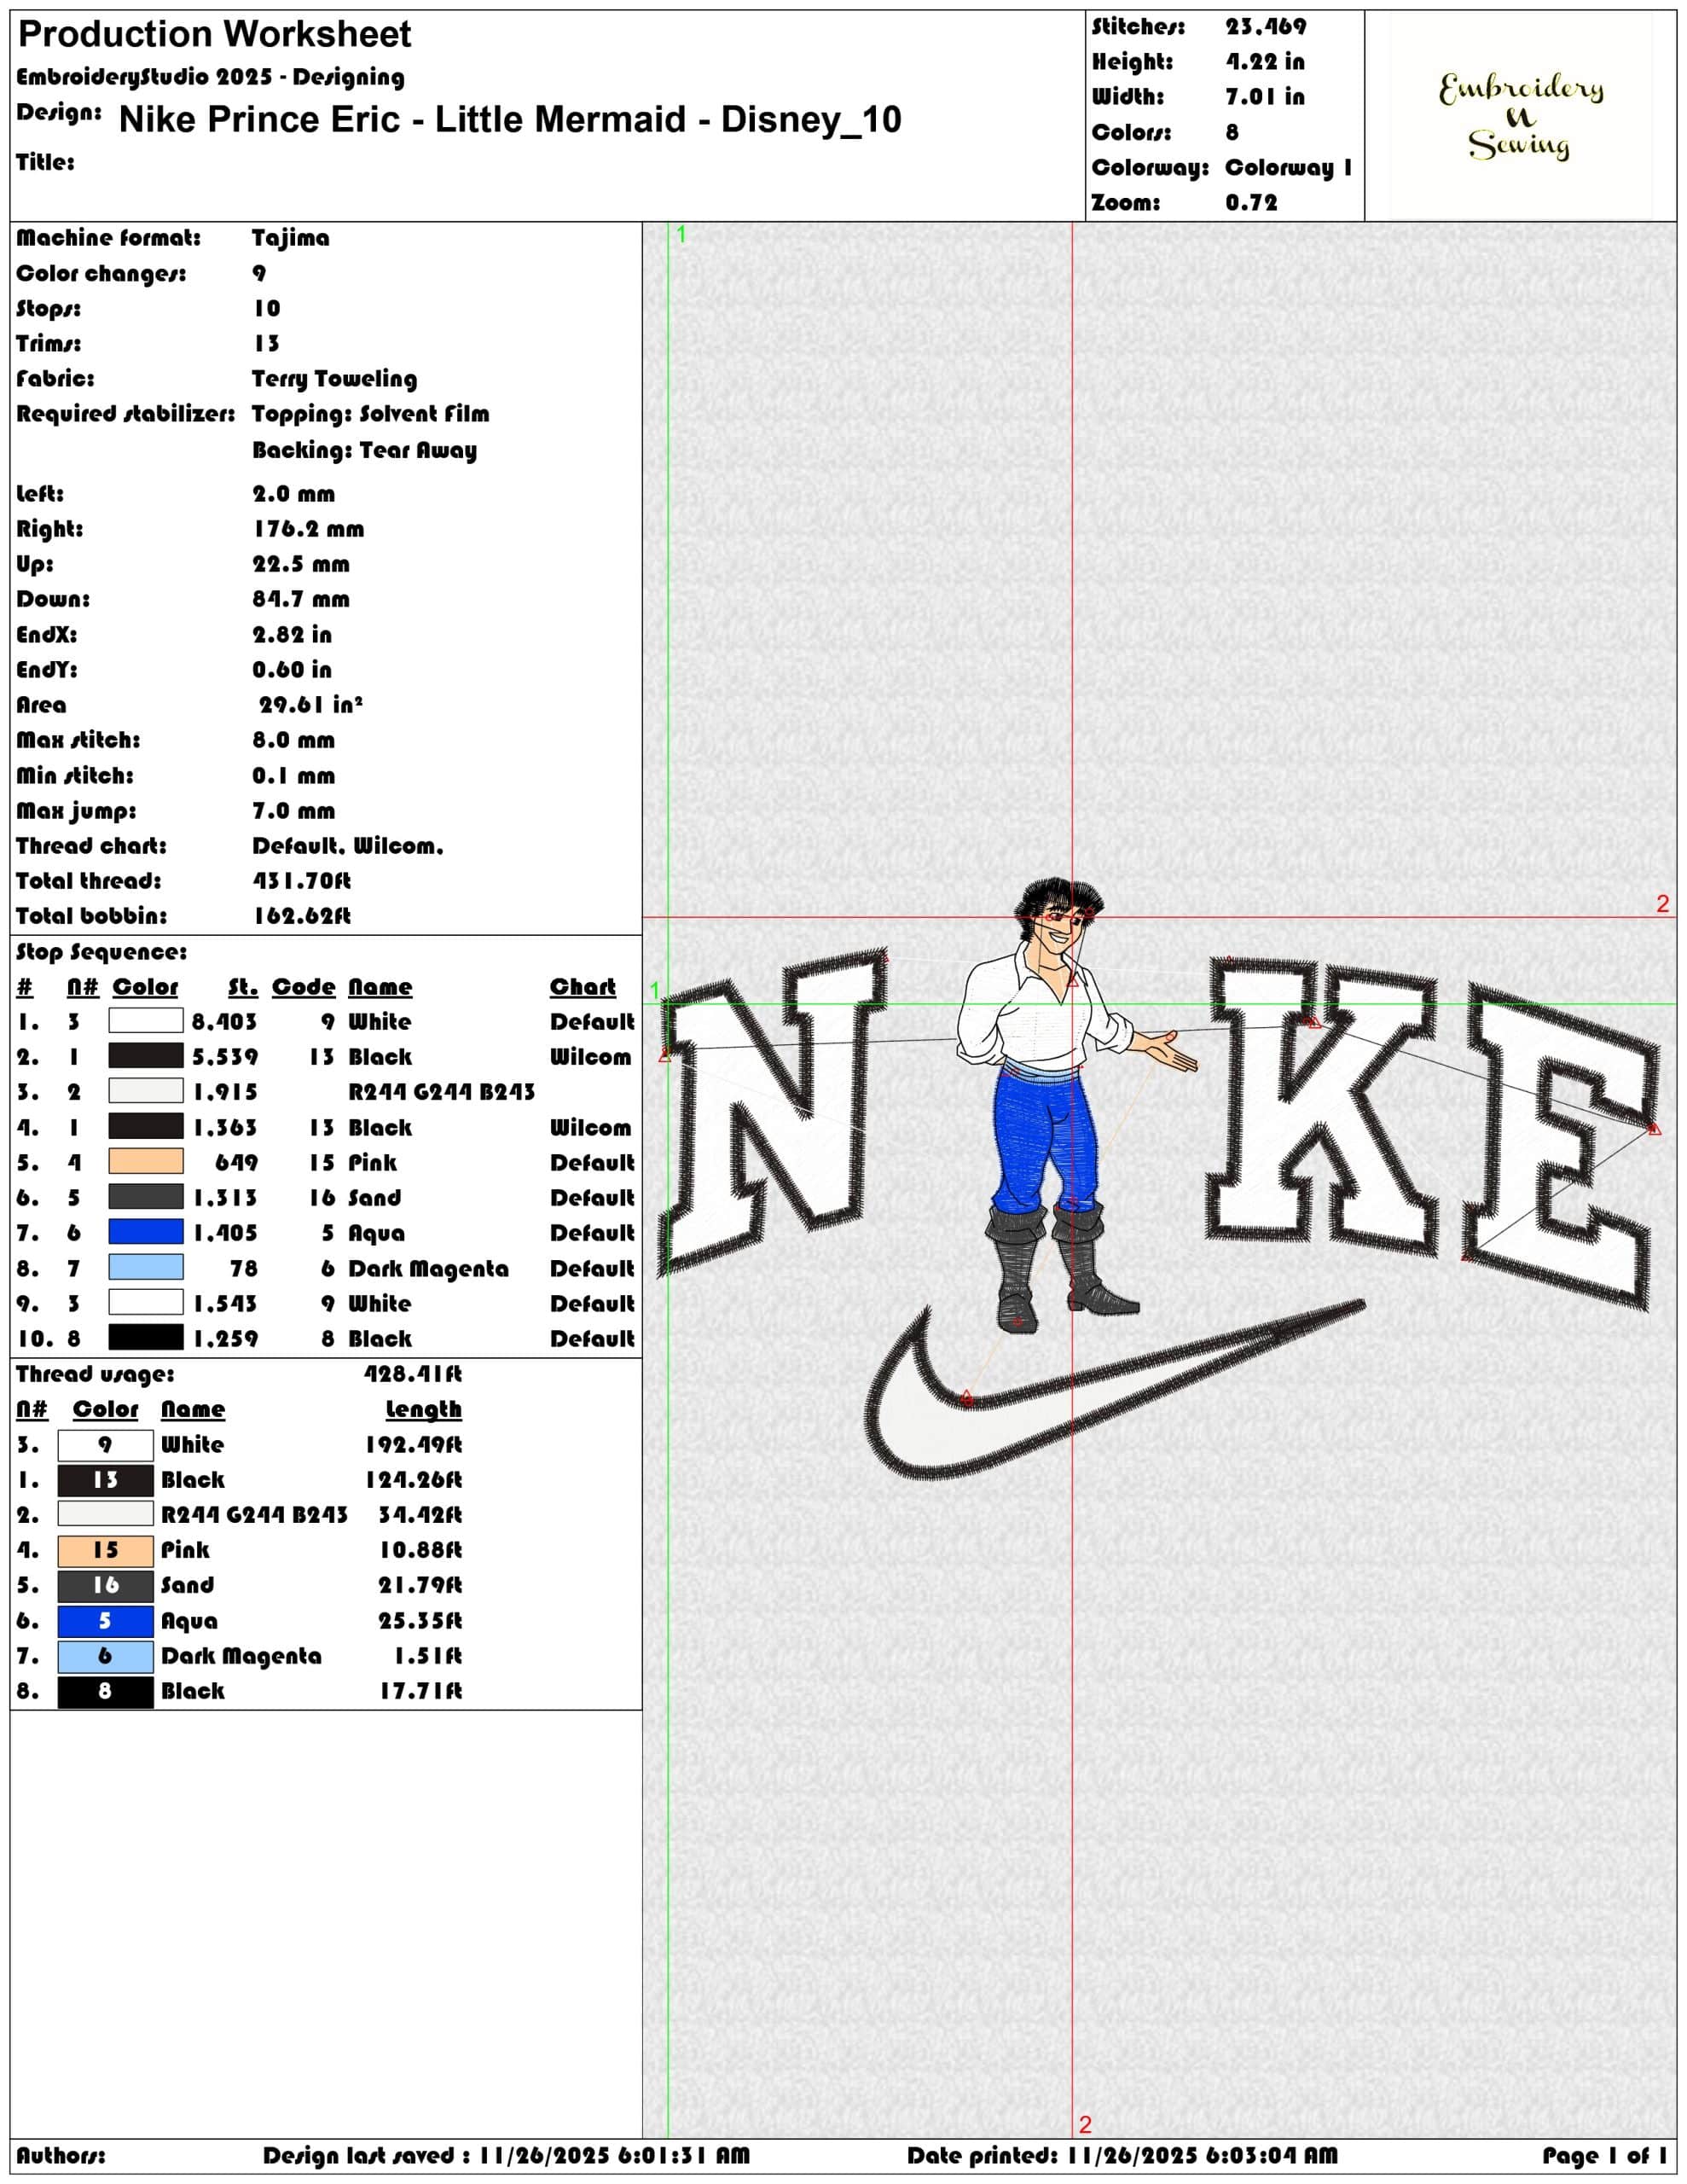Click the 'Sand' name in stop sequence row 6
1687x2184 pixels.
374,1198
